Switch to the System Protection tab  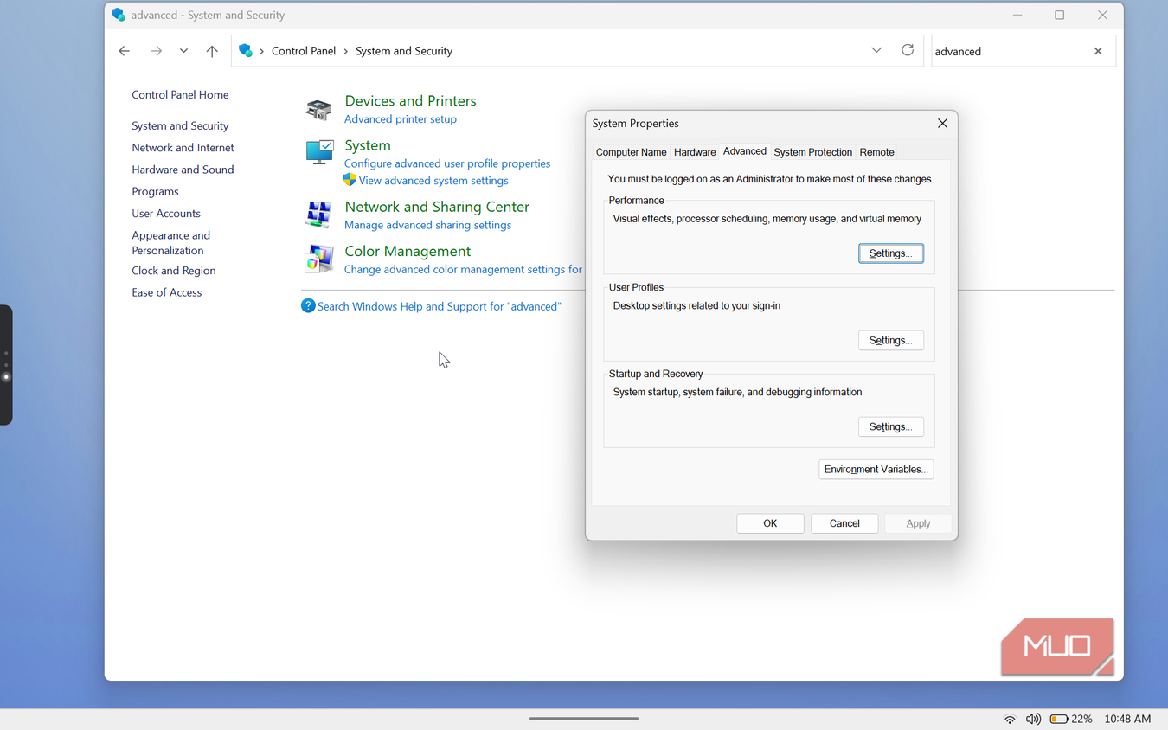click(812, 152)
